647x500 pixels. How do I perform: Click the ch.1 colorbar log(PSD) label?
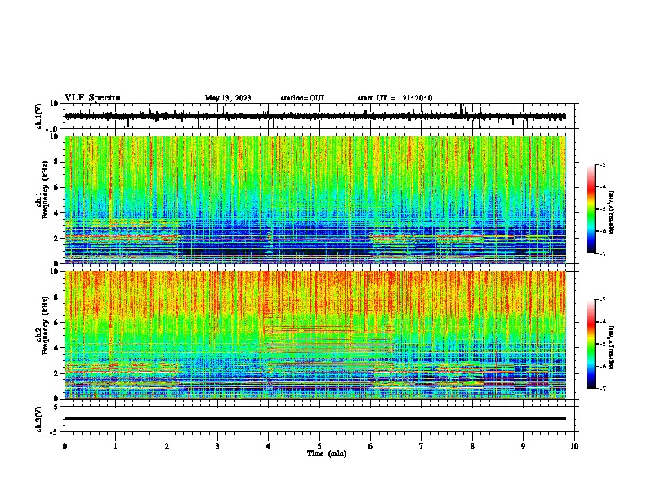coord(612,213)
